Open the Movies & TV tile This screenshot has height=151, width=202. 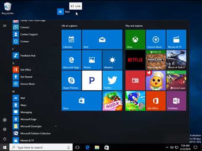[x=176, y=39]
